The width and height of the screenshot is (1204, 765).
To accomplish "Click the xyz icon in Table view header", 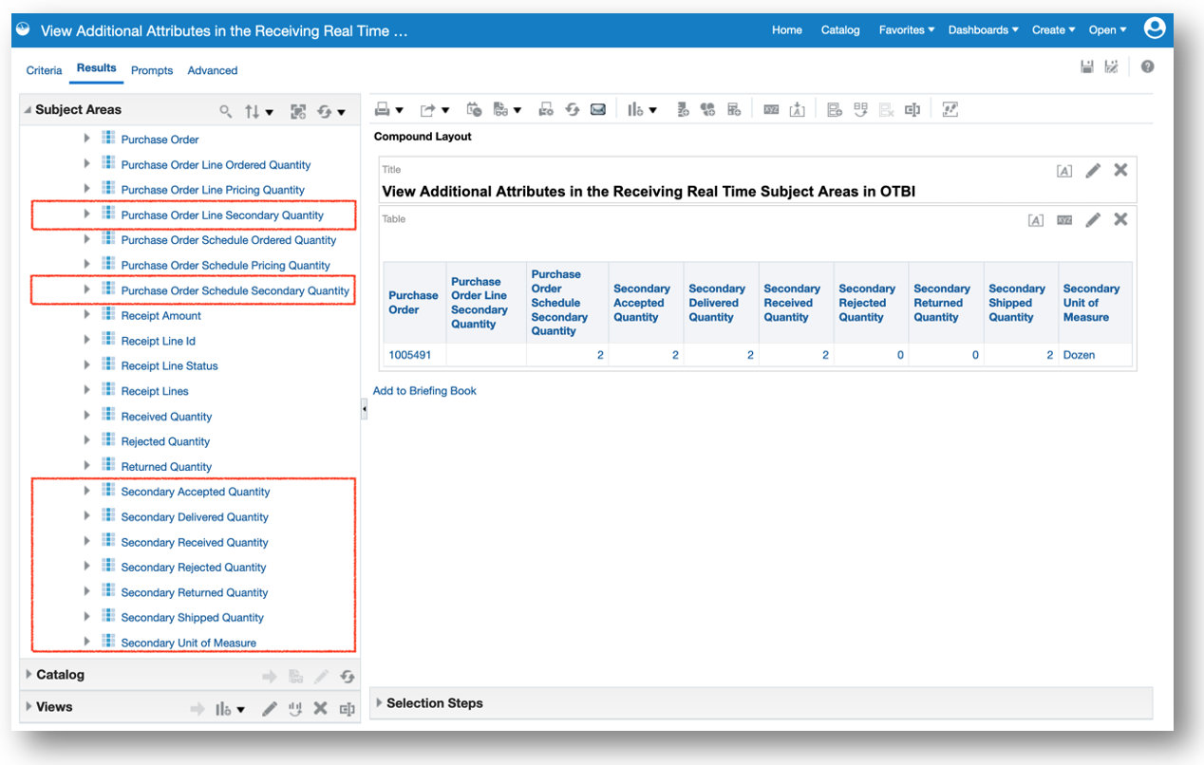I will pyautogui.click(x=1064, y=220).
